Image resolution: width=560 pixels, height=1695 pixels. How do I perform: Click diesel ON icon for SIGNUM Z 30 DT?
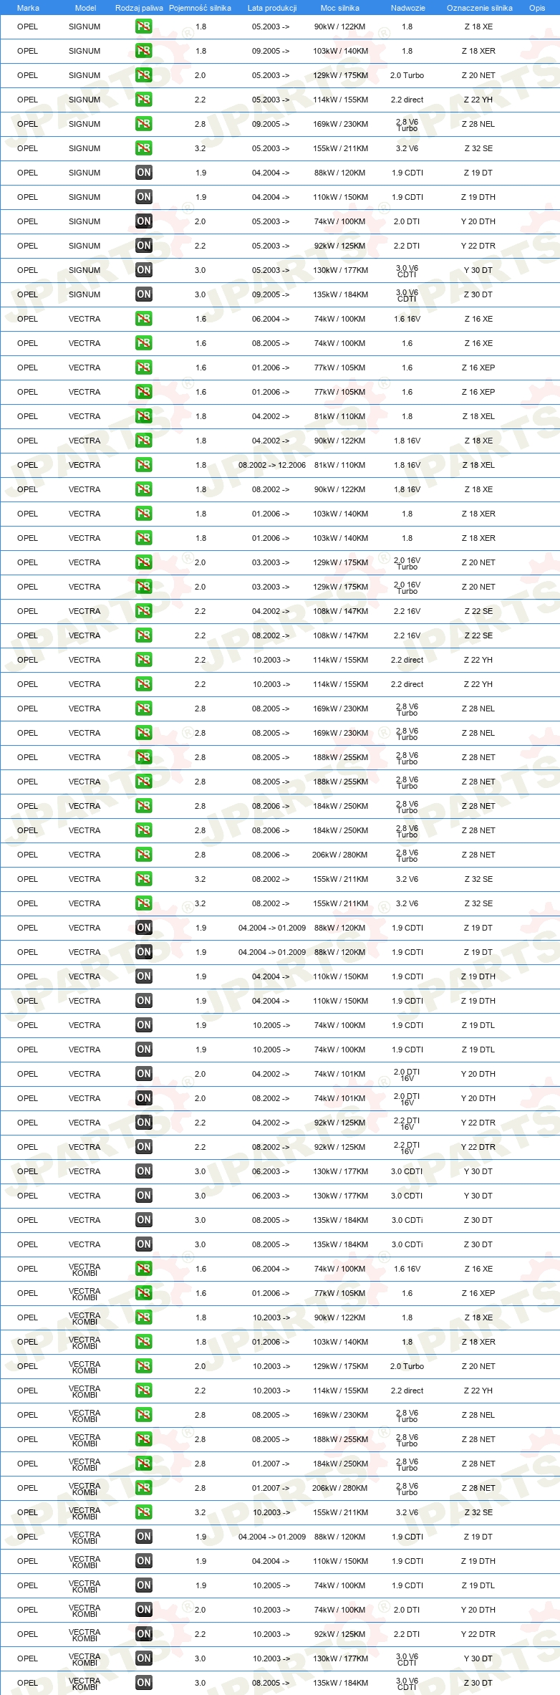[144, 294]
